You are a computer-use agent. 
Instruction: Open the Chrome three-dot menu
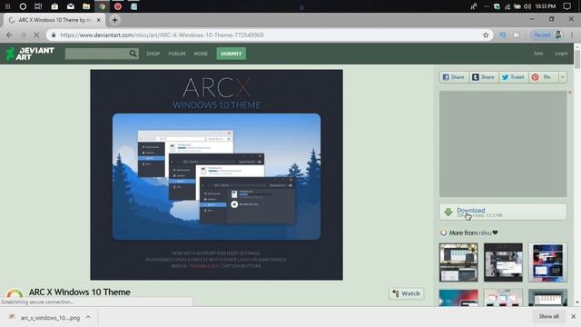[x=572, y=35]
